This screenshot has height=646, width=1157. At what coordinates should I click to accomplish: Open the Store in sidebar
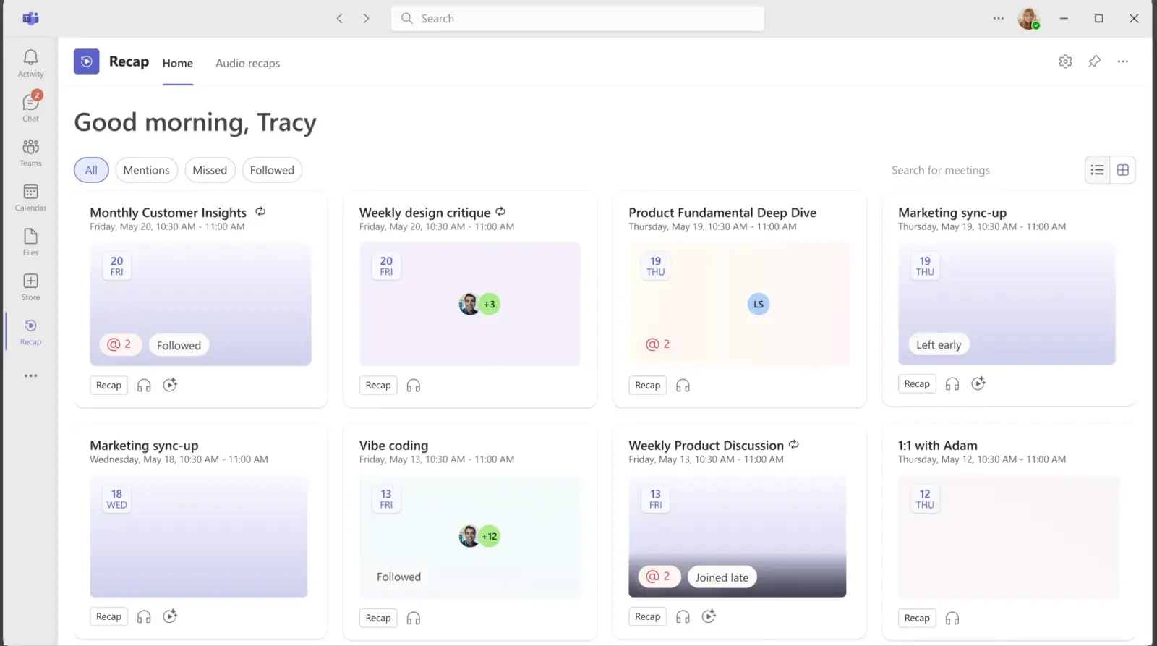pyautogui.click(x=30, y=286)
